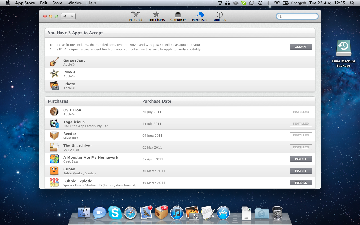
Task: Click the Reeder title
Action: tap(70, 134)
